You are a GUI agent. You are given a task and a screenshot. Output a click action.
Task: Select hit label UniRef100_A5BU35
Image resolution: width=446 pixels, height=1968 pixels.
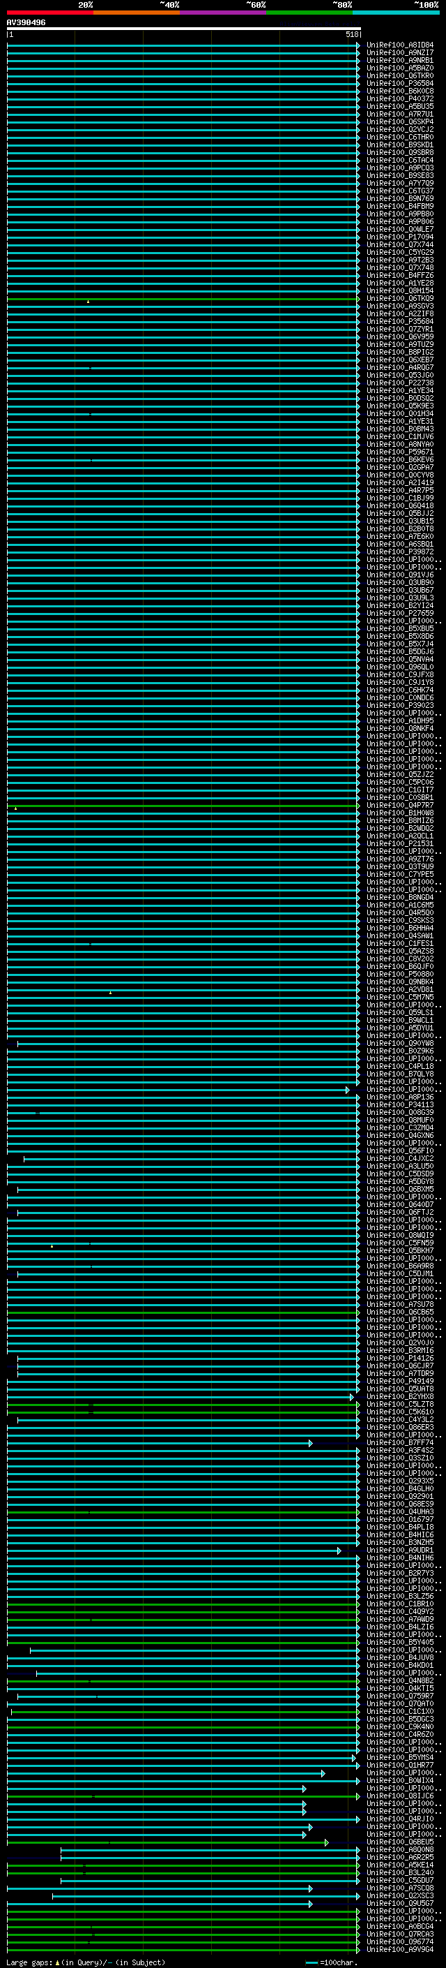(x=400, y=106)
